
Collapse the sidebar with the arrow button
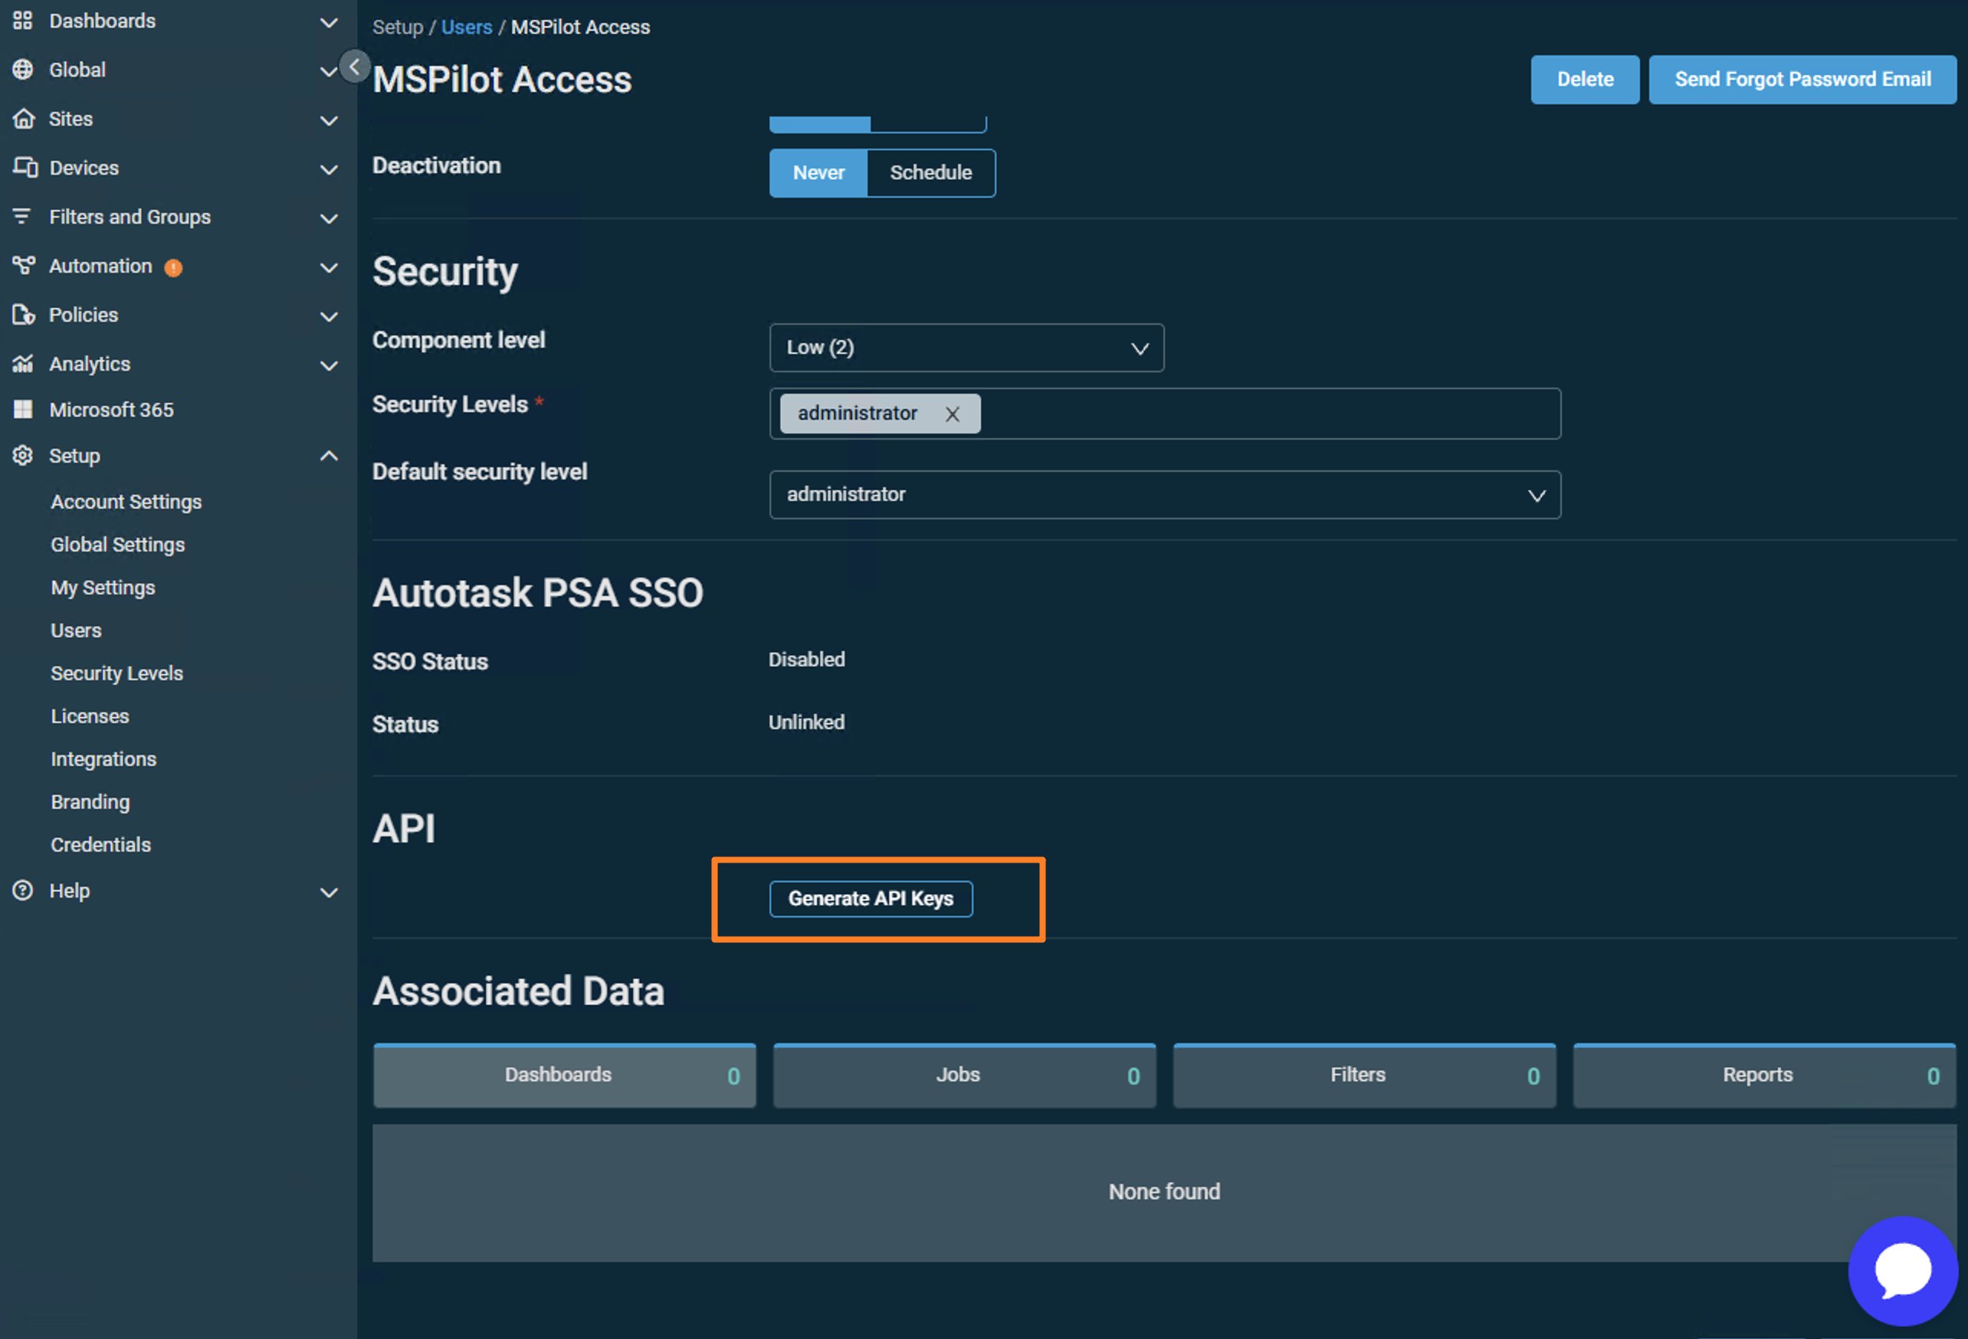click(x=354, y=66)
